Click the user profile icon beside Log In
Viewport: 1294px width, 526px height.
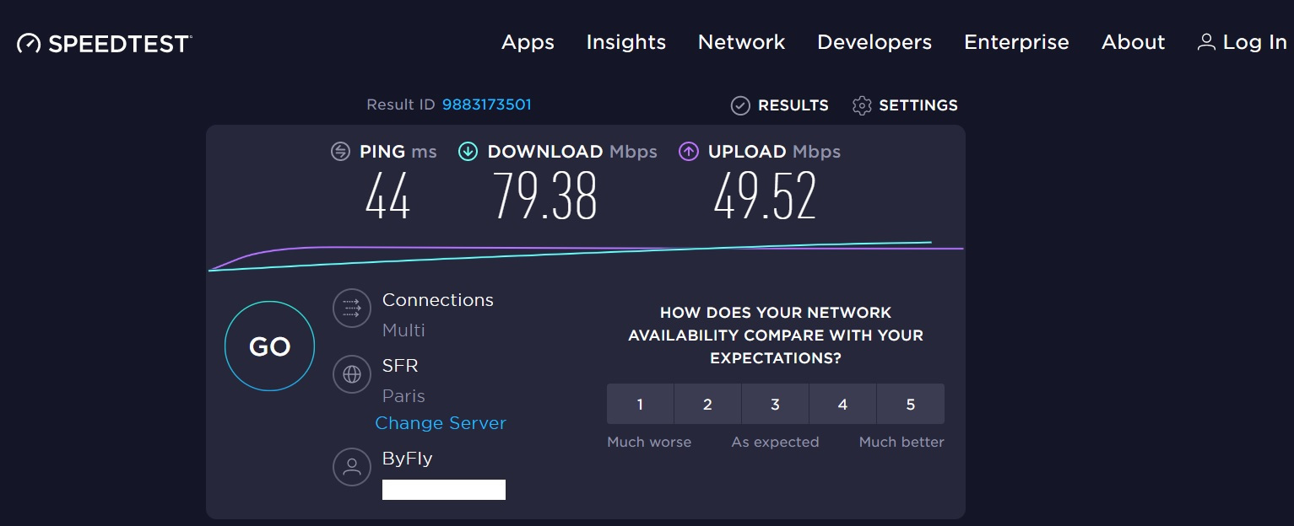click(1206, 42)
